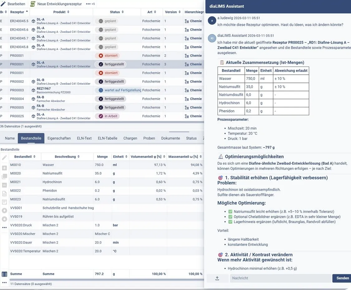Click the edit pencil in Bestandteile sidebar
This screenshot has height=290, width=351.
coord(4,158)
